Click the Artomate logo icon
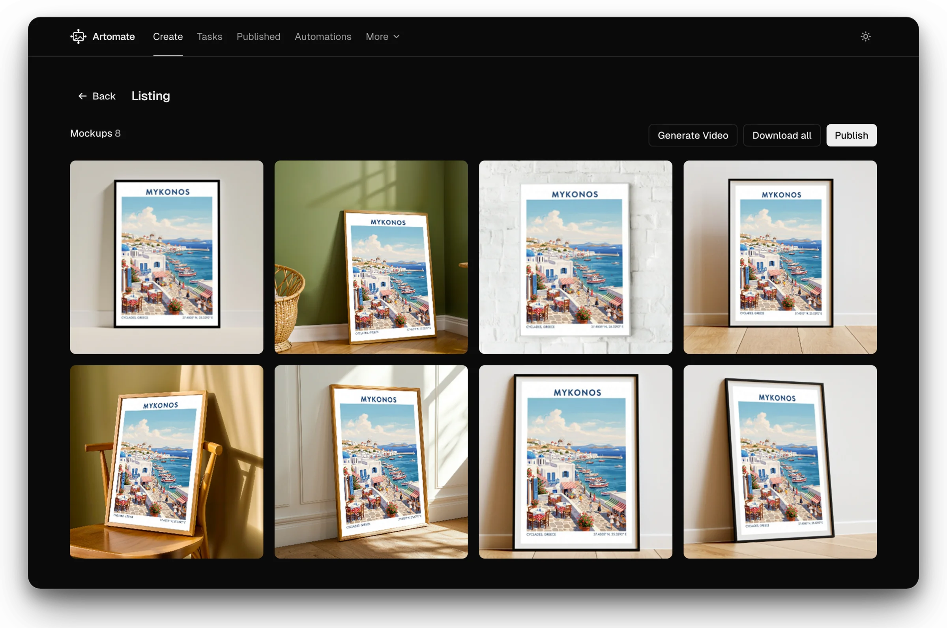 78,36
